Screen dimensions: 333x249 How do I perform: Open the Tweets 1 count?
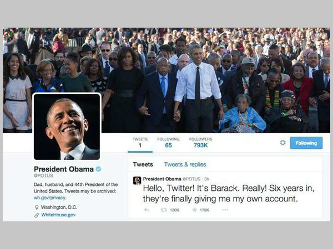(140, 143)
